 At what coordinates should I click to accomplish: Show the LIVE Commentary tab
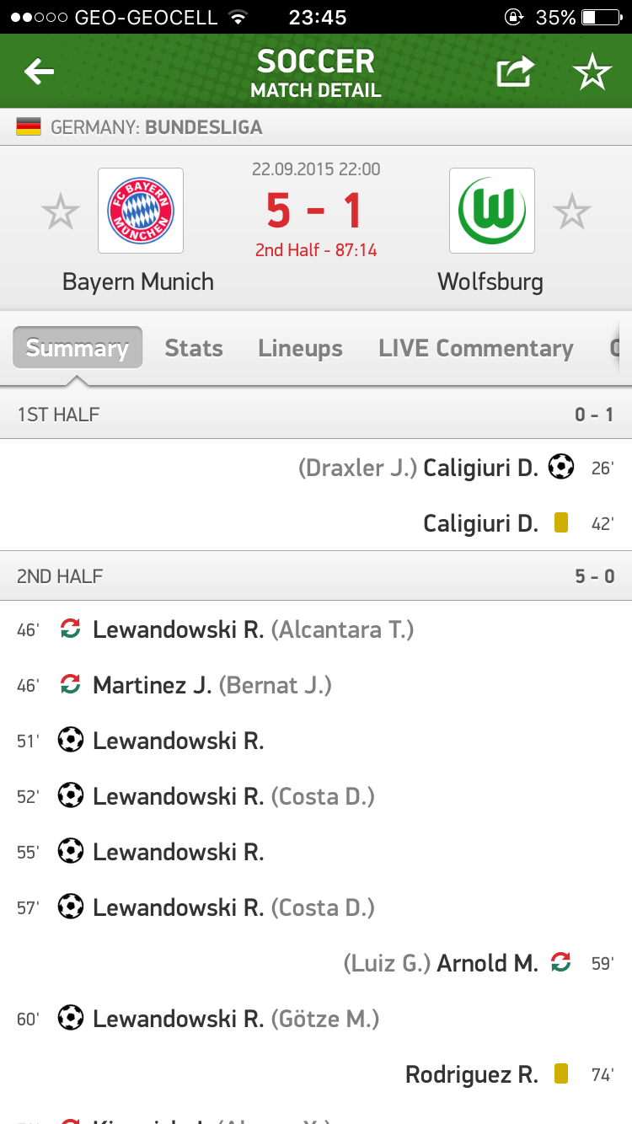pyautogui.click(x=476, y=348)
